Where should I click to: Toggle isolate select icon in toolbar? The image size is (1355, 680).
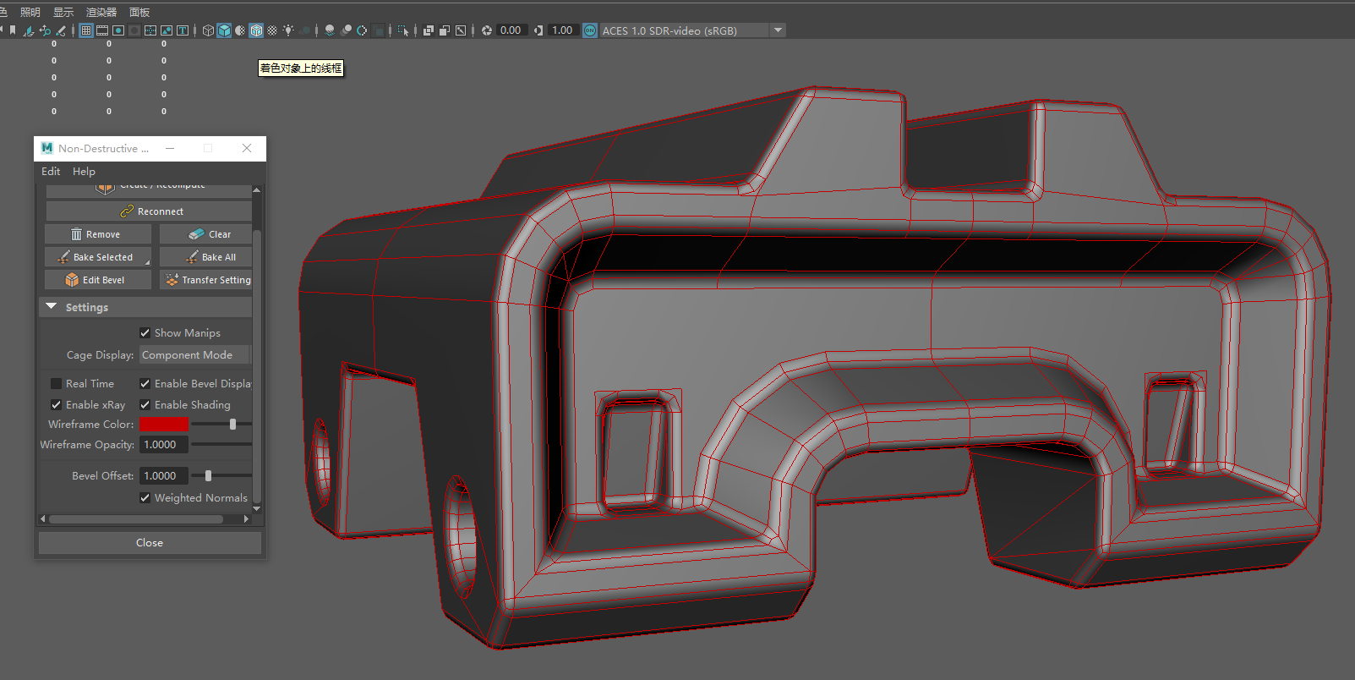(x=403, y=30)
